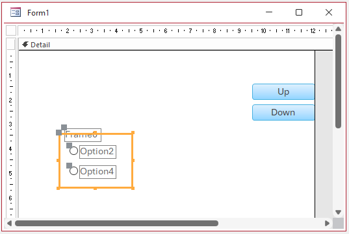Select the Frame0 label

[83, 135]
